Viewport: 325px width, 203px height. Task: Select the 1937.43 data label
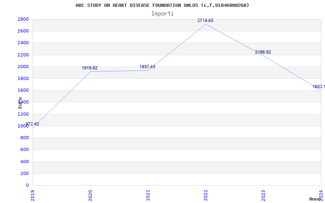tap(147, 67)
